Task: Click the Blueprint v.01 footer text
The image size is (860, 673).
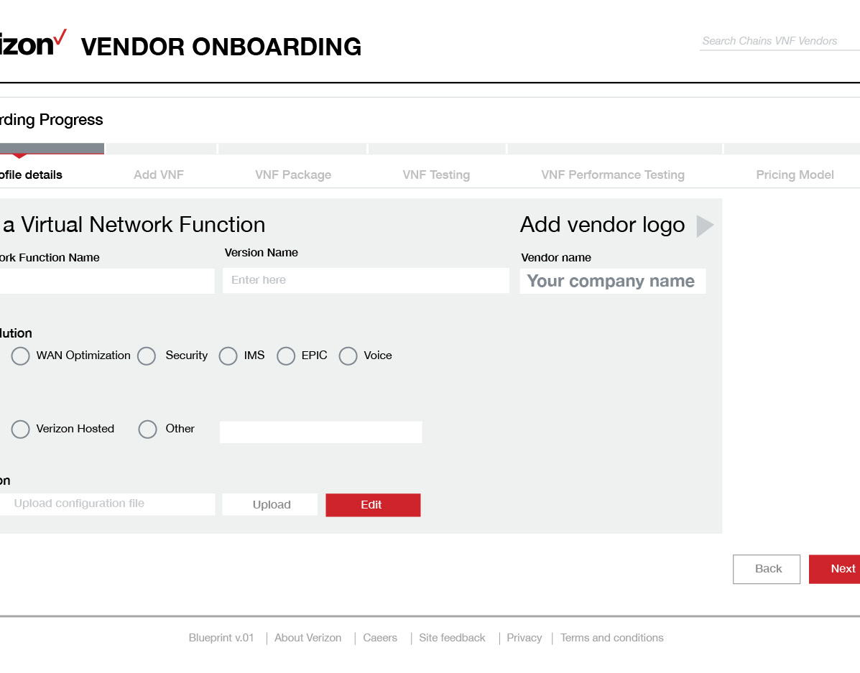Action: tap(221, 638)
